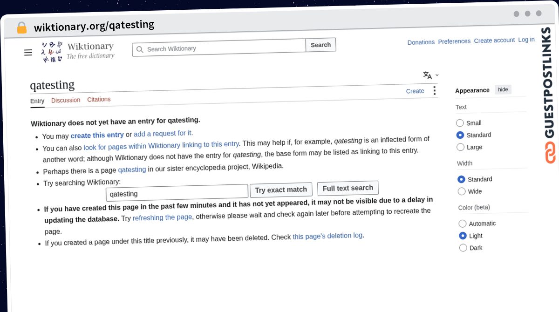This screenshot has width=559, height=312.
Task: Select Wide width option
Action: click(x=462, y=191)
